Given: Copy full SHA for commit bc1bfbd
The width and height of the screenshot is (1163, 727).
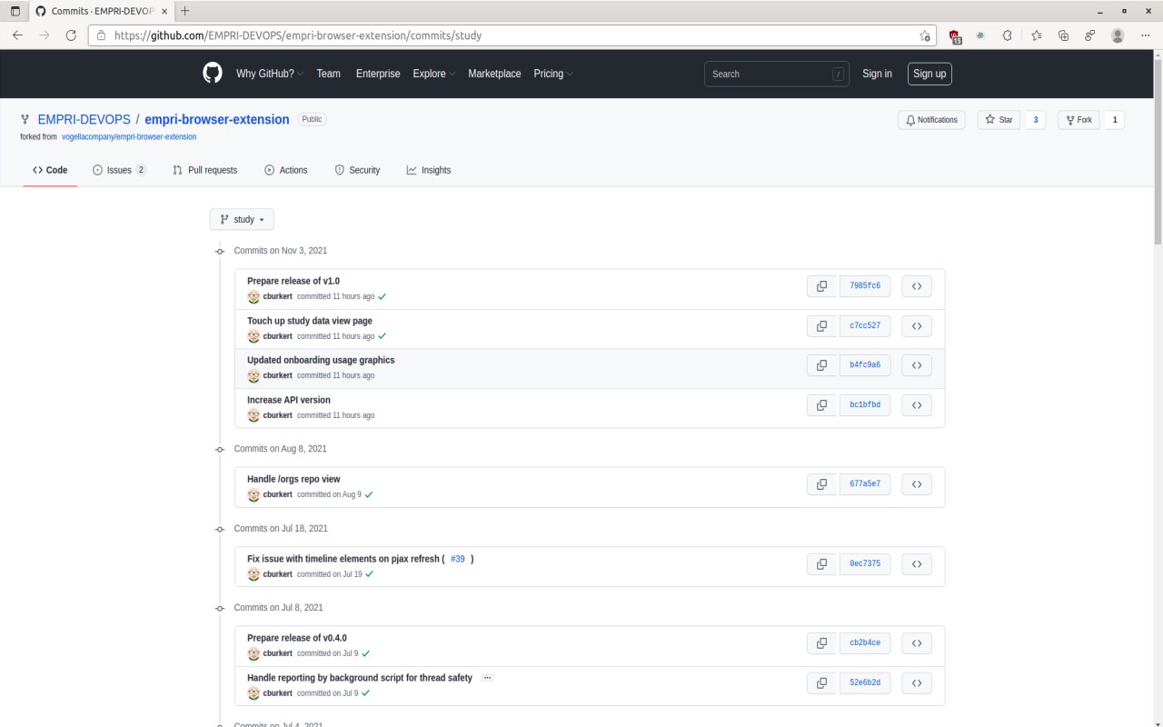Looking at the screenshot, I should [x=821, y=405].
